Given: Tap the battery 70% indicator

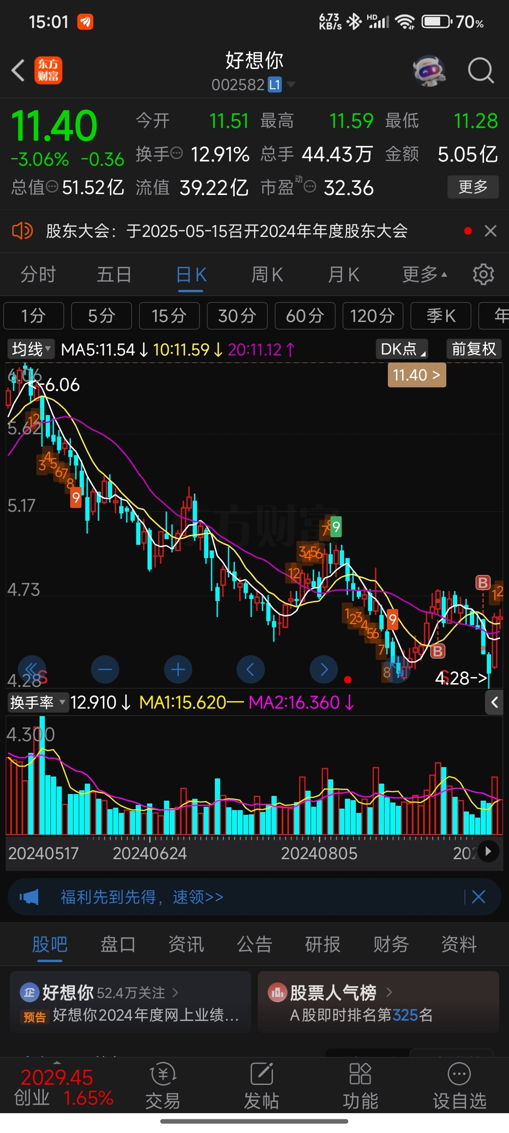Looking at the screenshot, I should pyautogui.click(x=452, y=22).
